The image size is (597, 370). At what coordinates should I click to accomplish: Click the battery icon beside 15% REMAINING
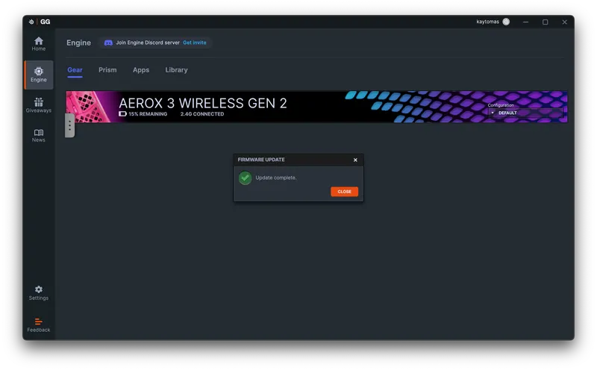(x=122, y=114)
